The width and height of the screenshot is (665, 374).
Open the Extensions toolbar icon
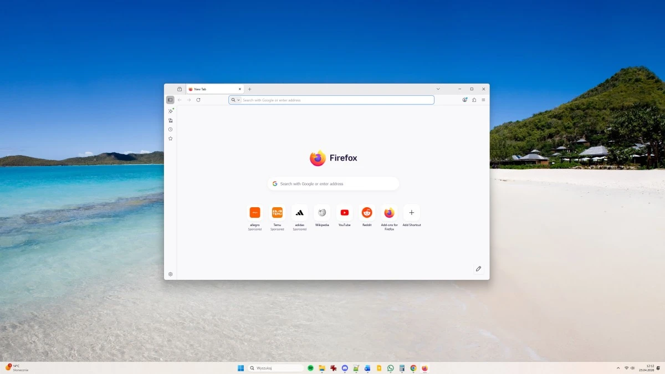tap(474, 100)
